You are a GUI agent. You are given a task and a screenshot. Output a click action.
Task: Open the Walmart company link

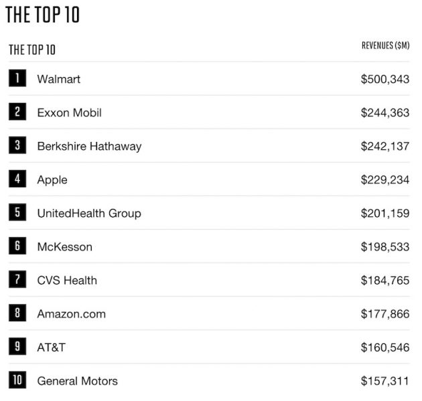(58, 79)
